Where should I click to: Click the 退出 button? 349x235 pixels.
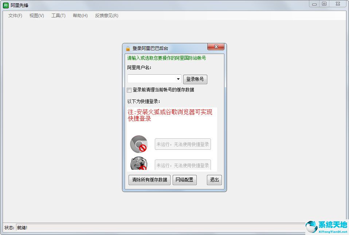[x=214, y=180]
